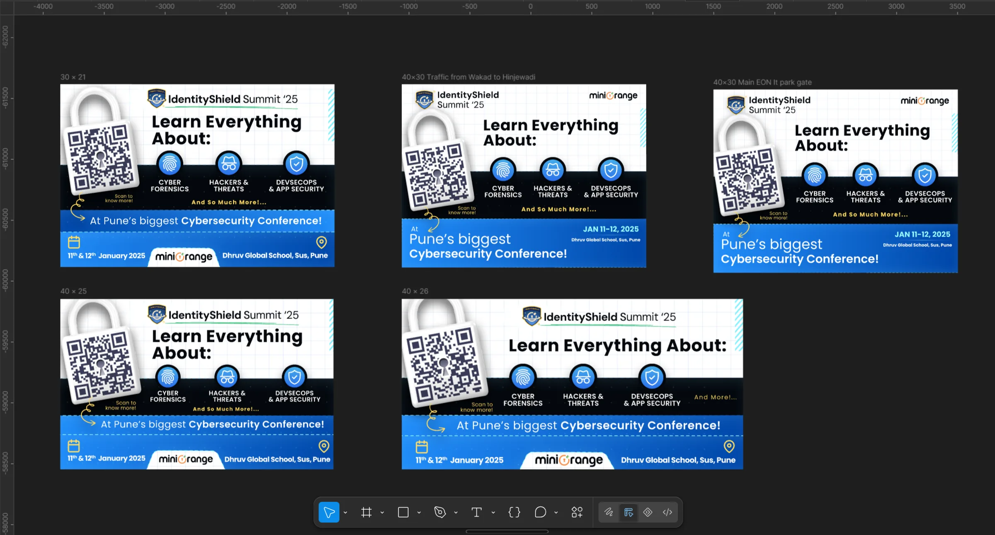This screenshot has width=995, height=535.
Task: Expand Move tool options chevron
Action: 345,513
